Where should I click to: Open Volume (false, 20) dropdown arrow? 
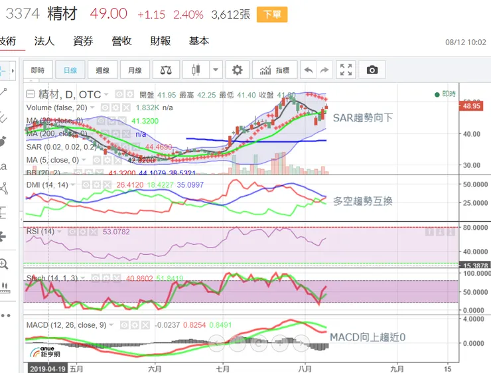coord(92,108)
